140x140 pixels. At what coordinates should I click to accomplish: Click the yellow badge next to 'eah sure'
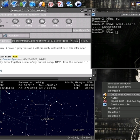coord(15,57)
